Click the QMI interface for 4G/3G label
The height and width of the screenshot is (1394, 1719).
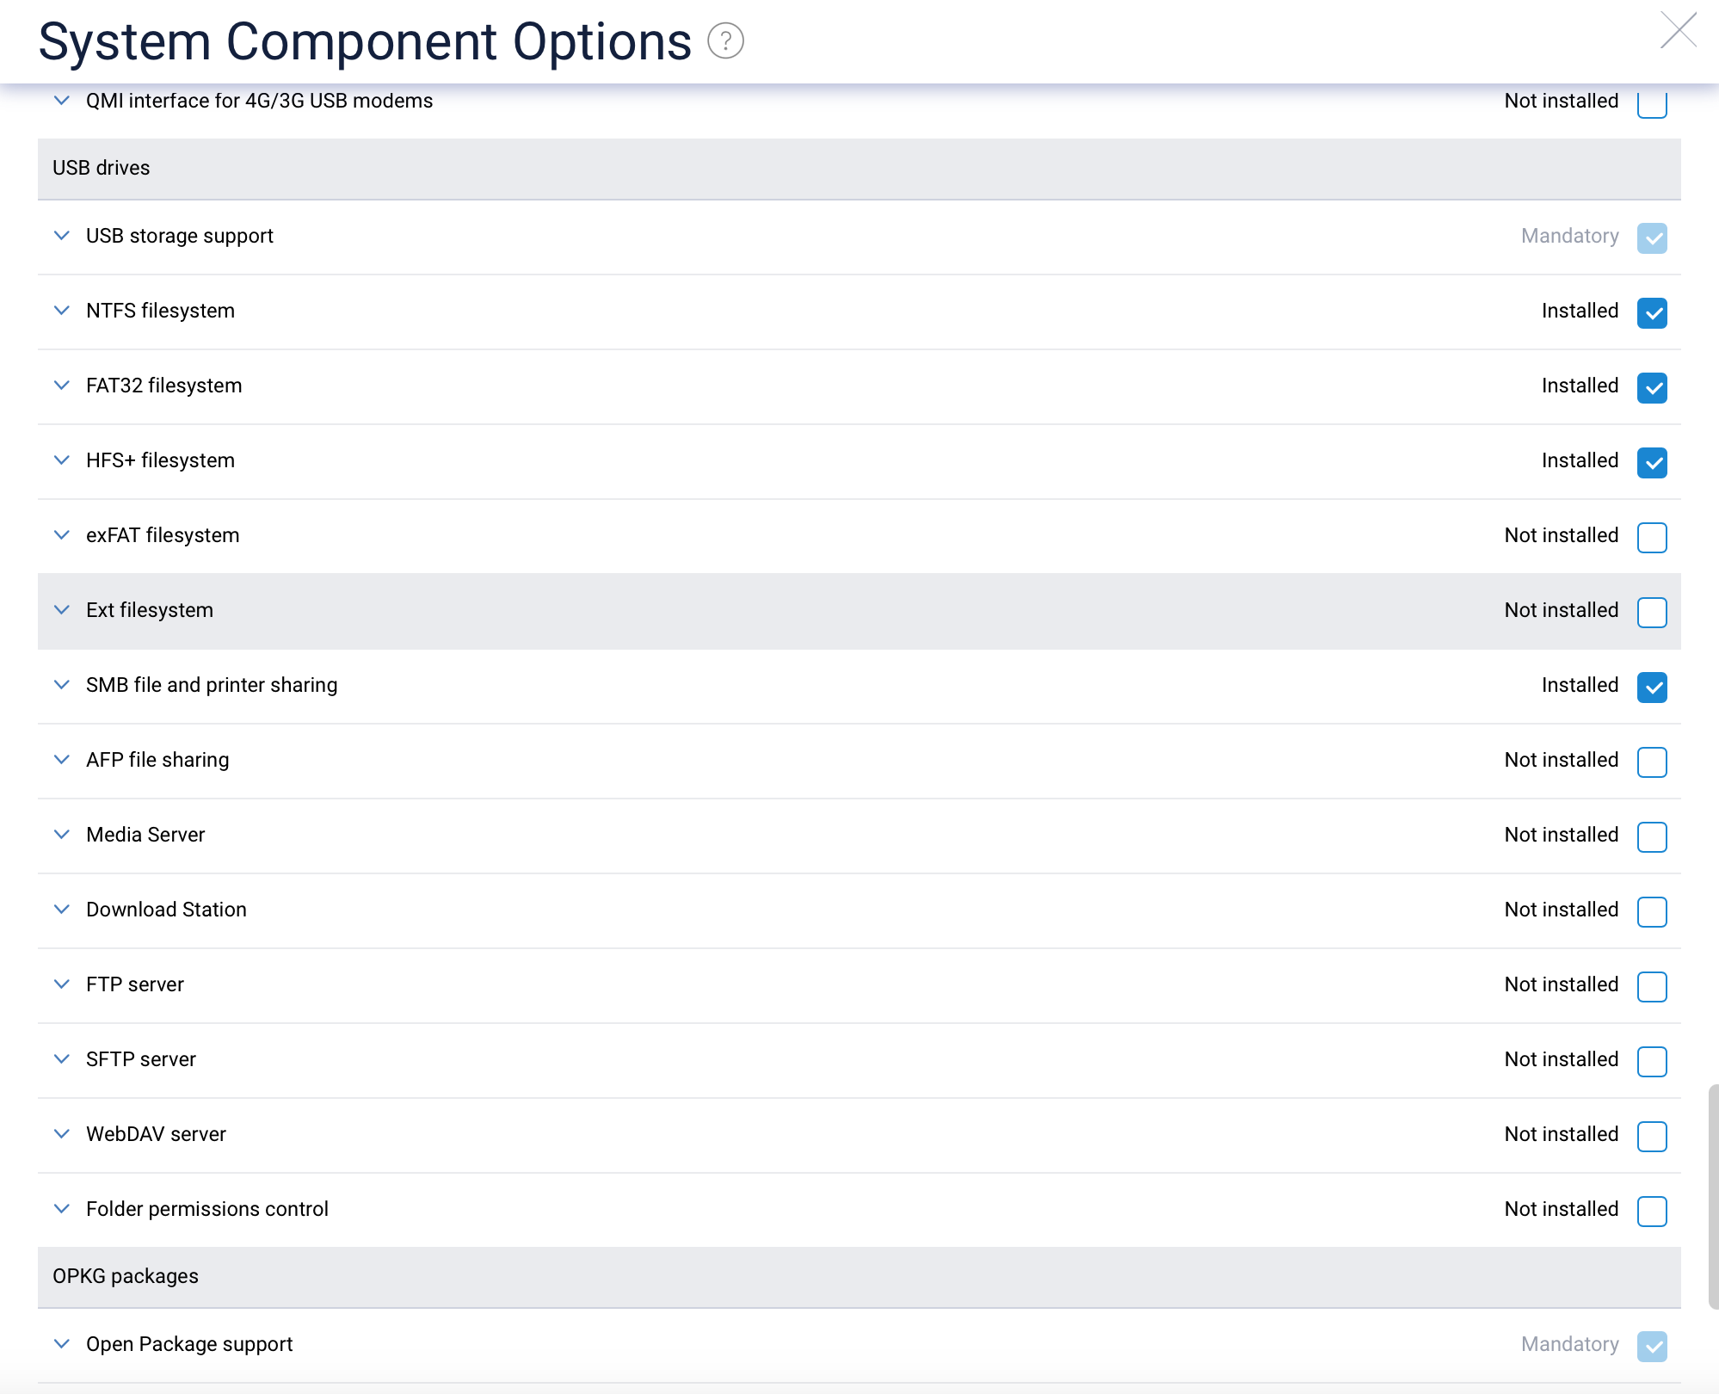coord(259,101)
